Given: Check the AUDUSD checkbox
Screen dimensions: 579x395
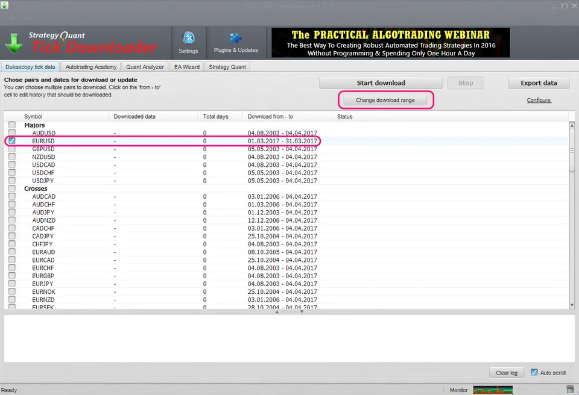Looking at the screenshot, I should [12, 133].
